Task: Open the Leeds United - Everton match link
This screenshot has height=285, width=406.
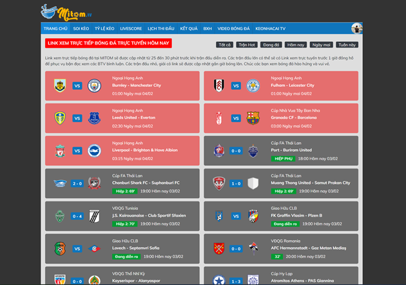Action: (x=133, y=118)
